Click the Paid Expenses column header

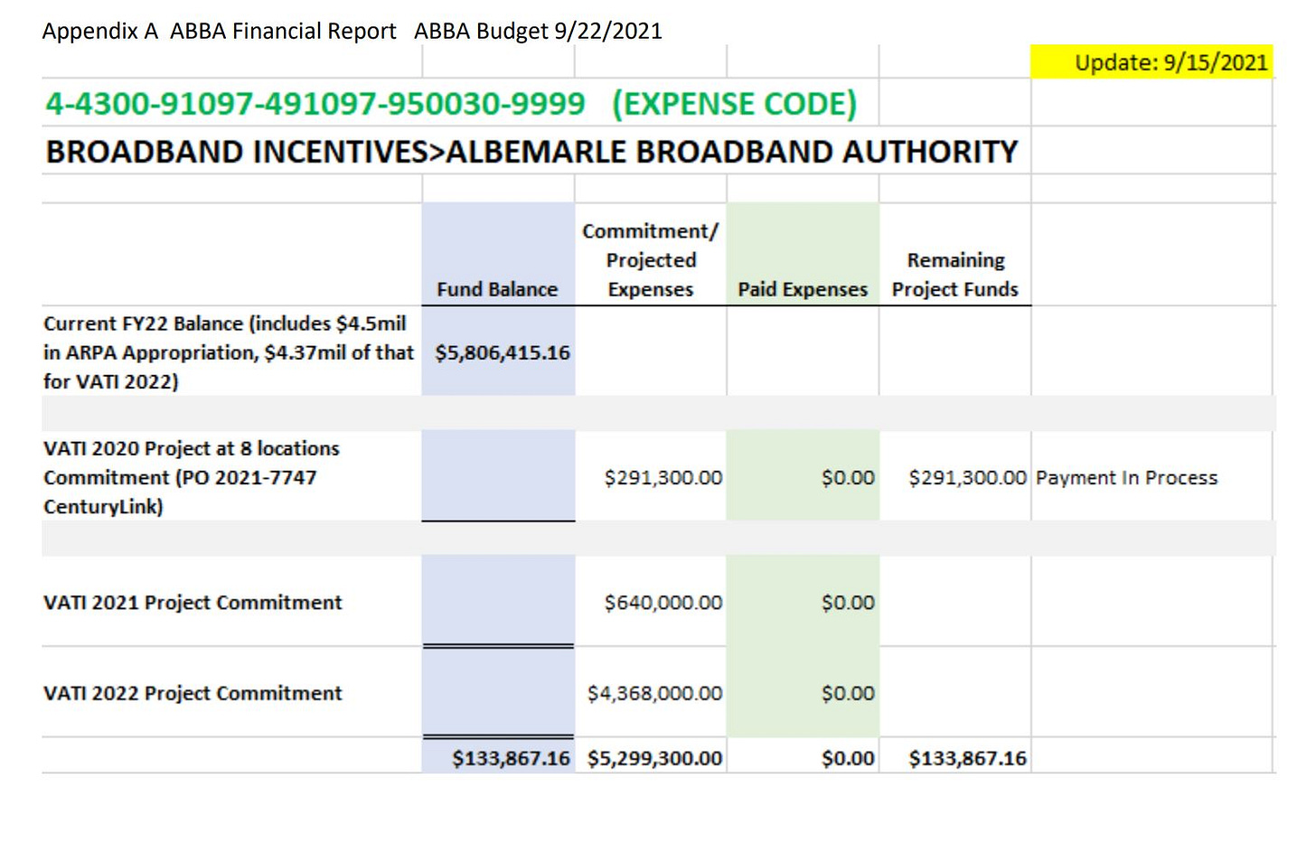pyautogui.click(x=802, y=289)
